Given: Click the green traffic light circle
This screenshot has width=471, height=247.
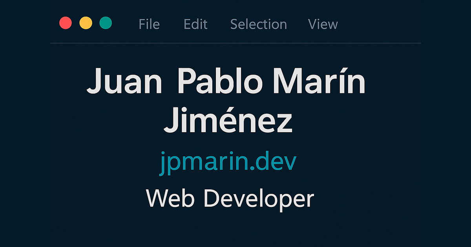Looking at the screenshot, I should click(105, 23).
